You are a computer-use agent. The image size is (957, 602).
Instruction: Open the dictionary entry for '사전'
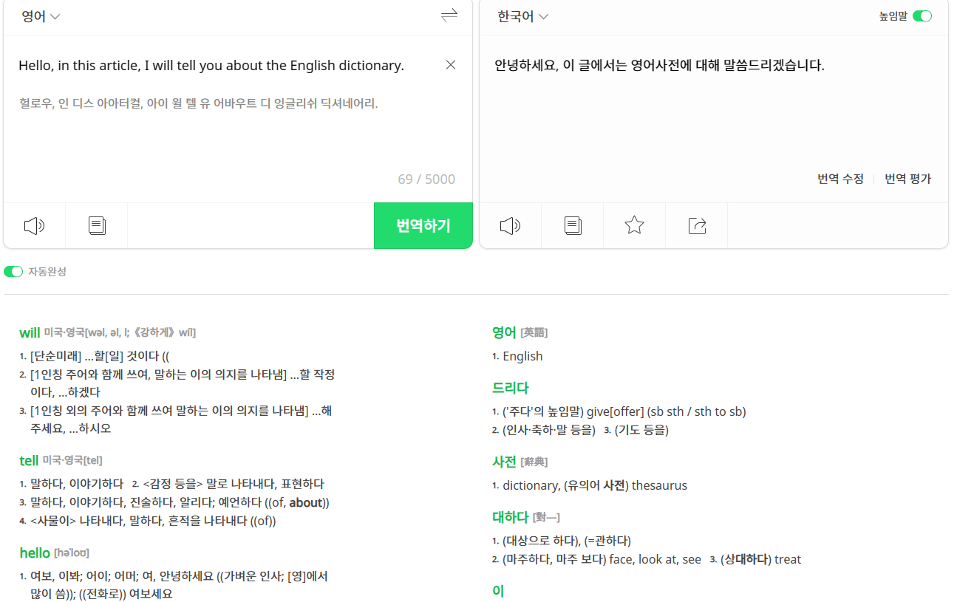tap(504, 461)
